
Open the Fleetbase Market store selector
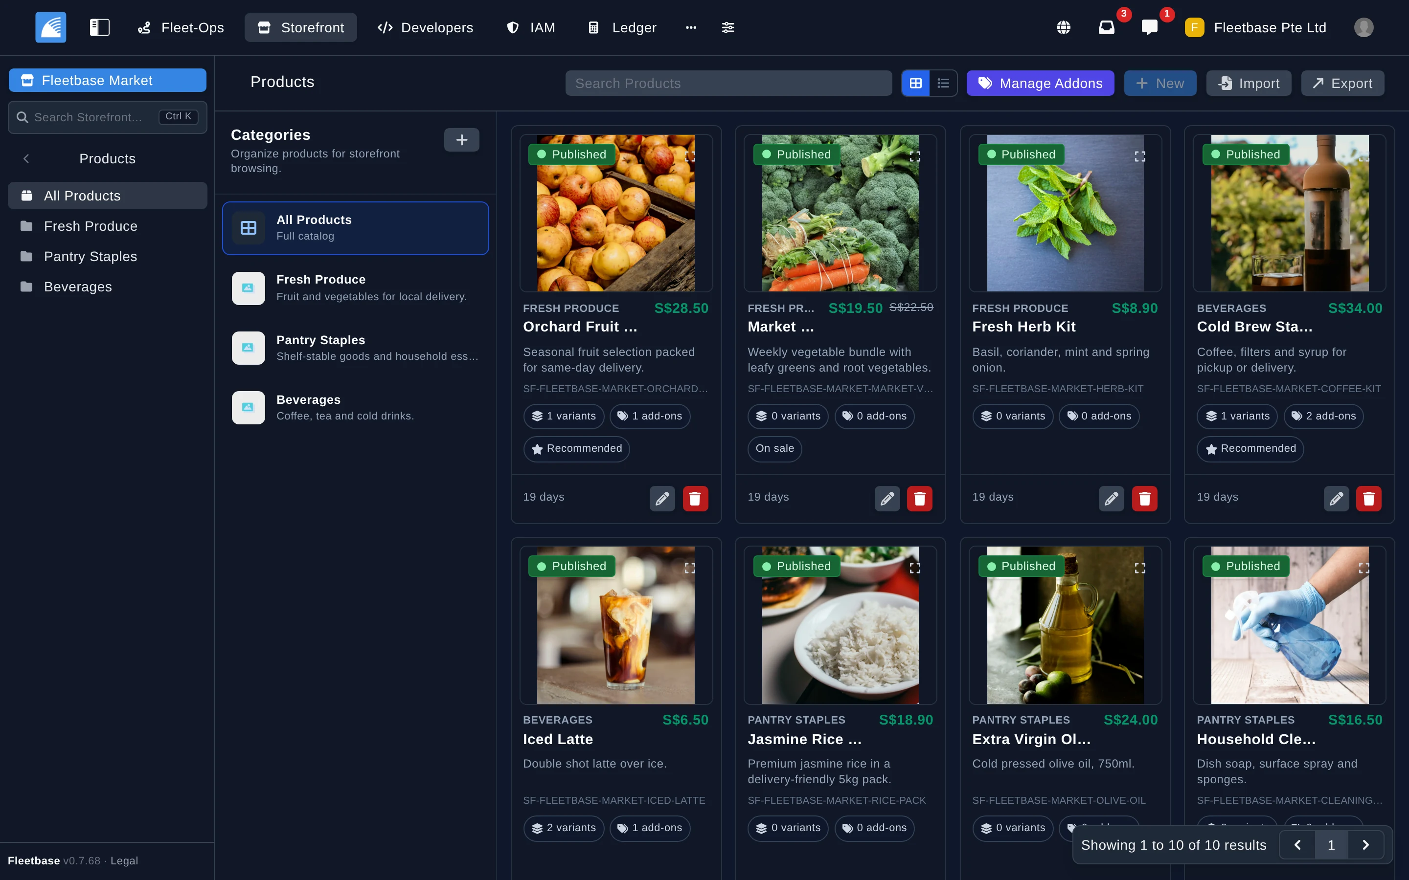tap(107, 80)
